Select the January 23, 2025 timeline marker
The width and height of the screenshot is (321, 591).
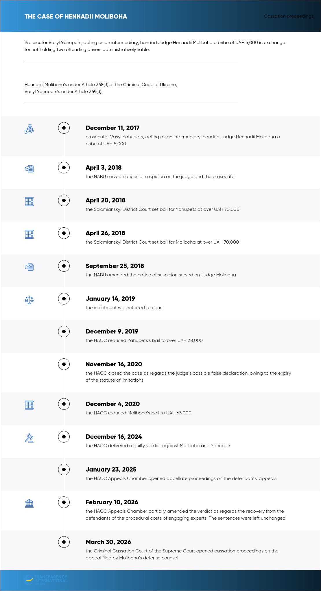pos(64,469)
